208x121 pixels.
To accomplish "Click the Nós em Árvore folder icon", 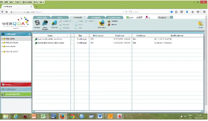I will coord(4,43).
